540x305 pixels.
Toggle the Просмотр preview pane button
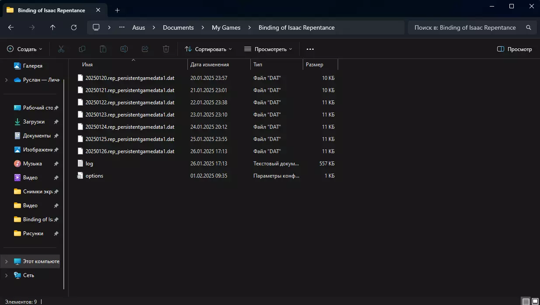click(x=515, y=49)
